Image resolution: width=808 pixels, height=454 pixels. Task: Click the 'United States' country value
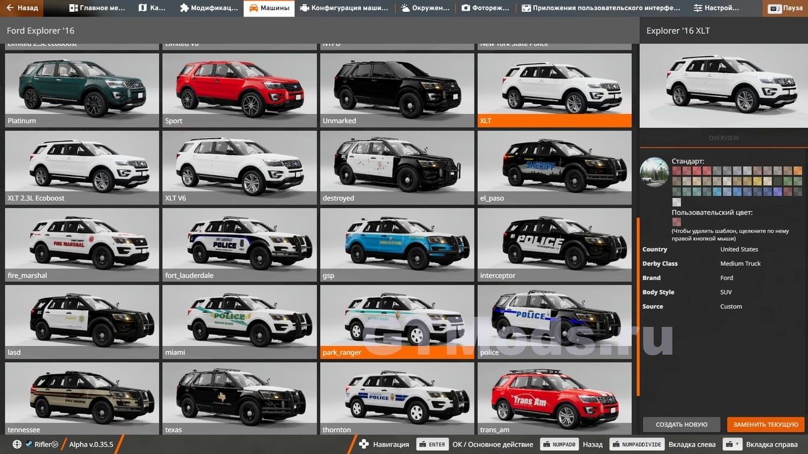tap(739, 249)
